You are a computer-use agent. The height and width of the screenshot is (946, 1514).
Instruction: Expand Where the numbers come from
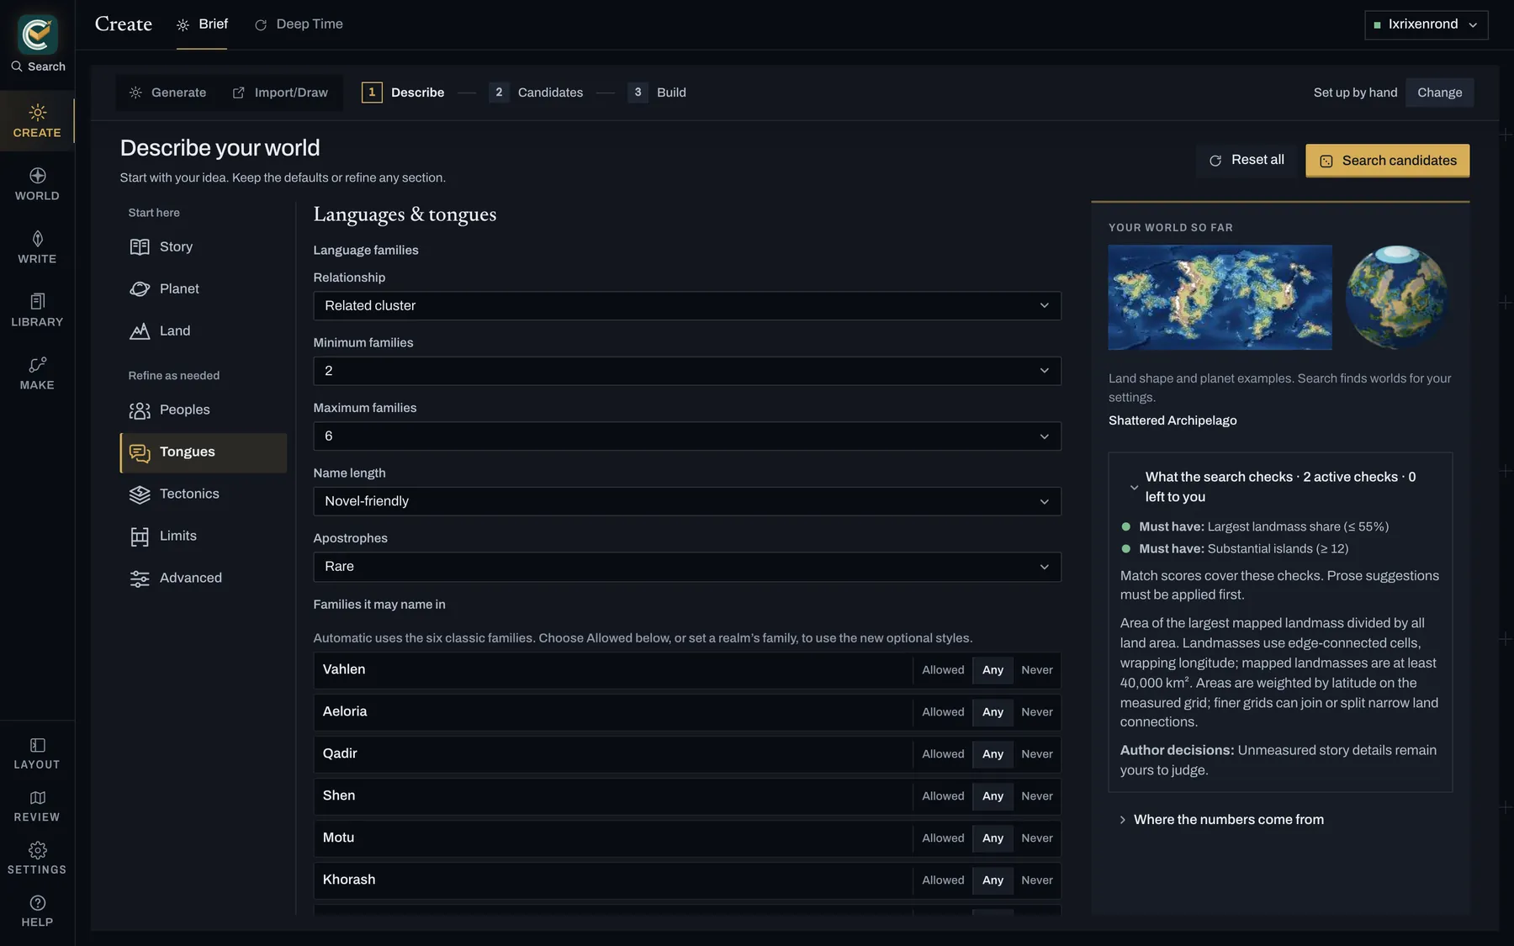coord(1220,820)
